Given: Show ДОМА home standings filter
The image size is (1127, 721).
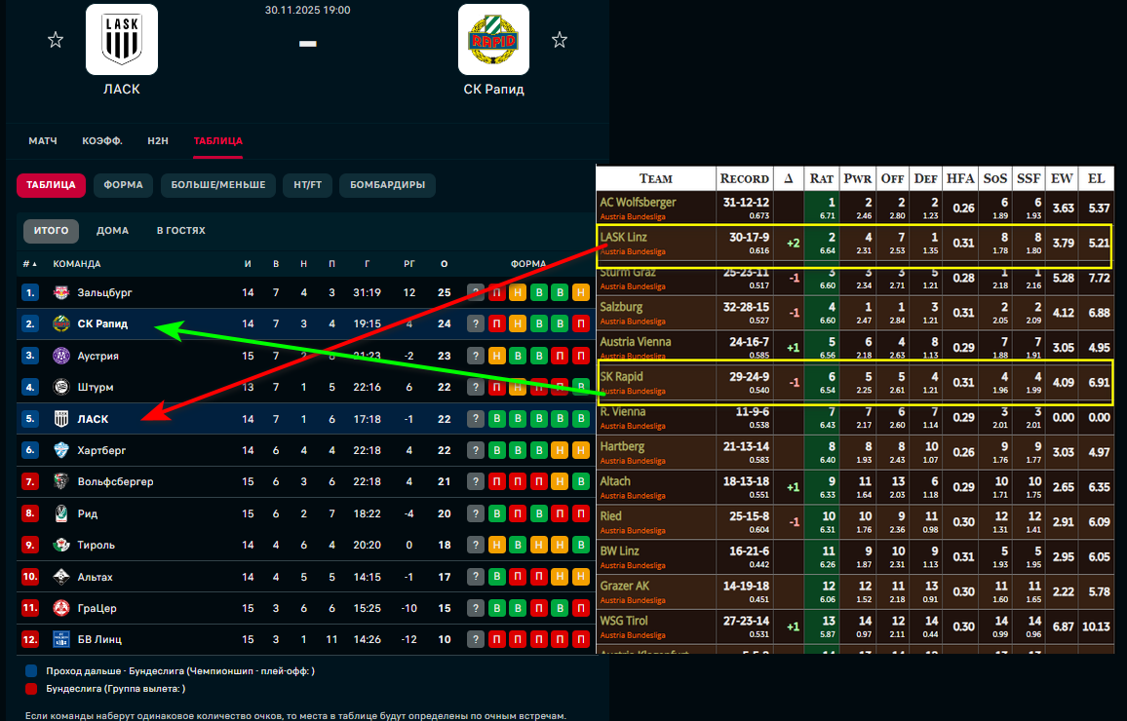Looking at the screenshot, I should [x=112, y=231].
